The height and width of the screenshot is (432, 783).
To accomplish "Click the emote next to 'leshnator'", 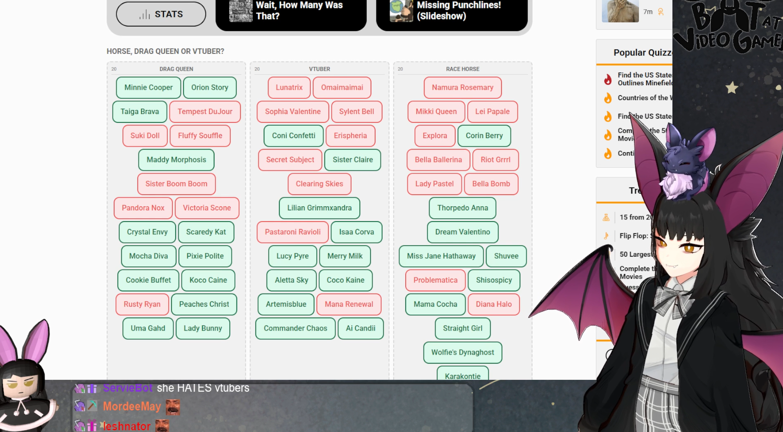I will (162, 426).
